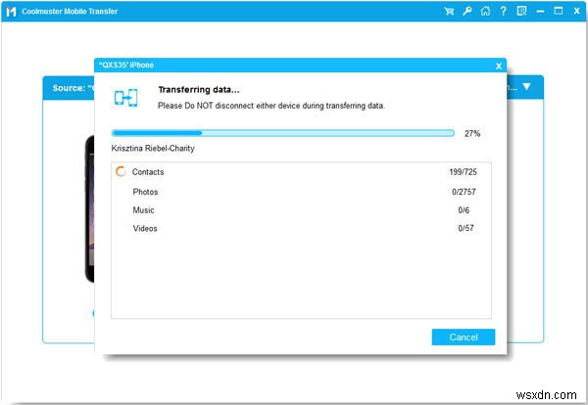Open help question mark icon
This screenshot has height=405, width=588.
click(x=504, y=11)
